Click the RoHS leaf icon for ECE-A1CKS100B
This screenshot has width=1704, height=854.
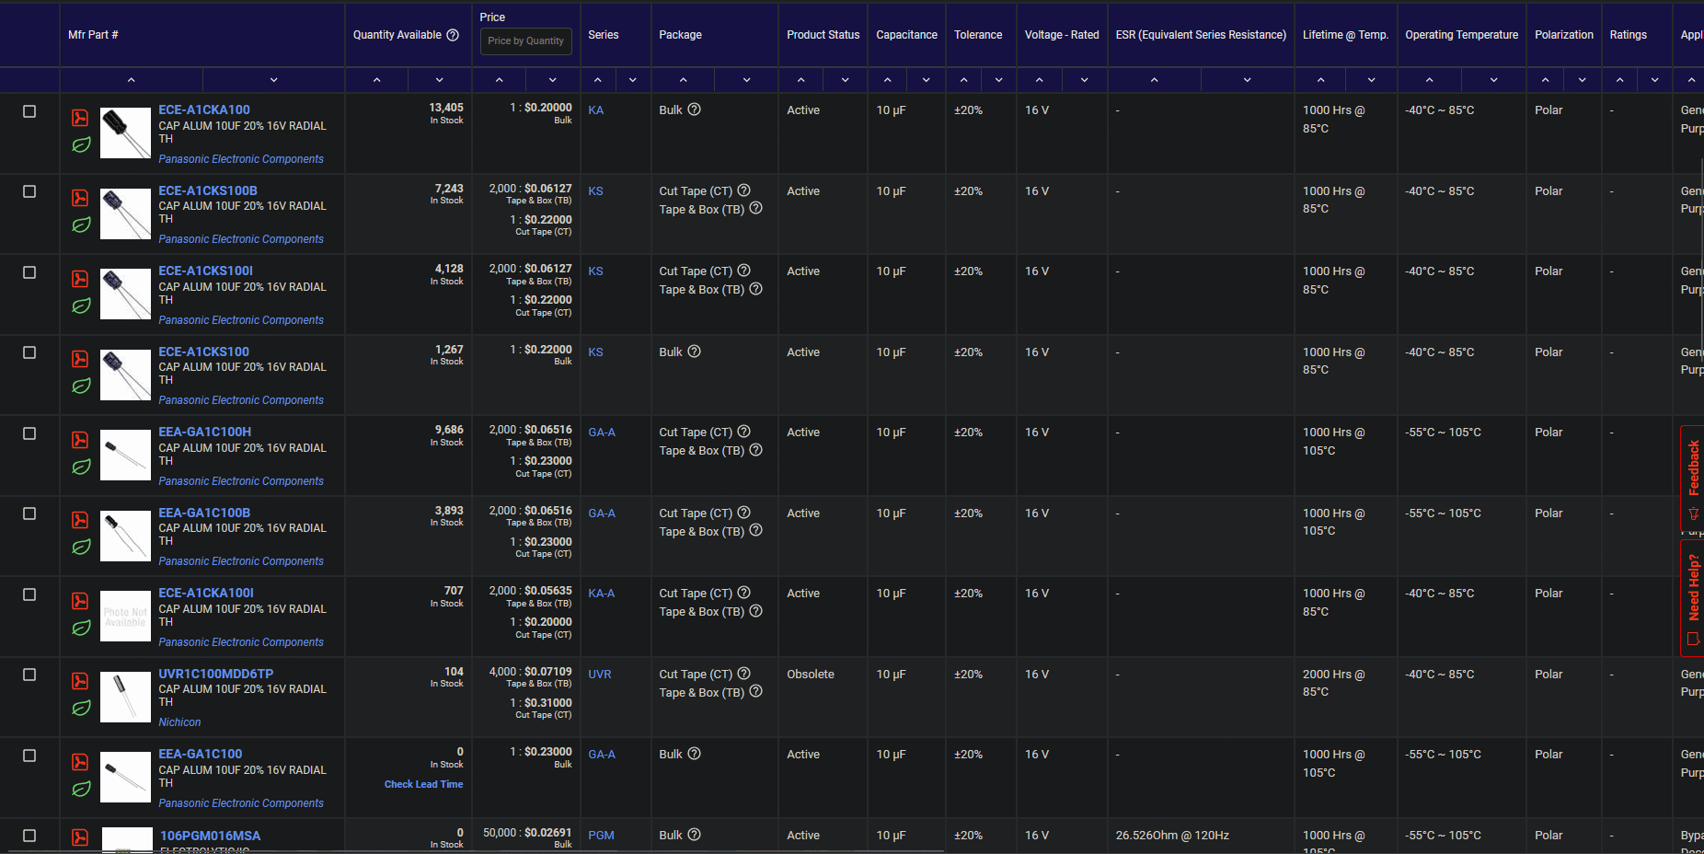point(81,225)
